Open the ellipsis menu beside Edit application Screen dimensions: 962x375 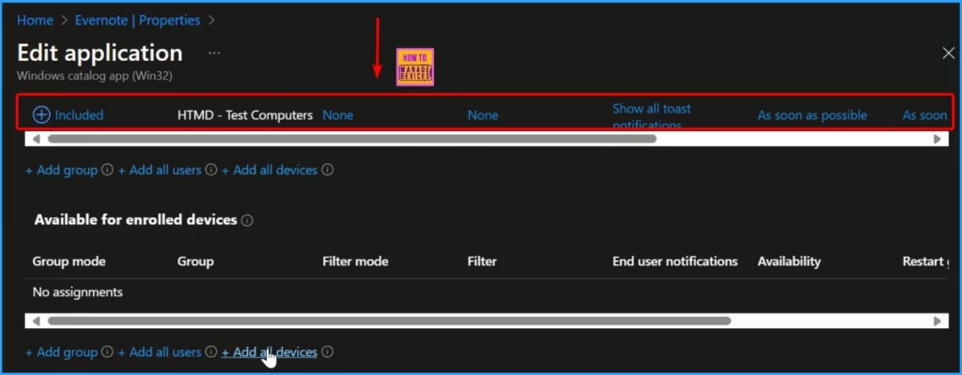pos(214,52)
